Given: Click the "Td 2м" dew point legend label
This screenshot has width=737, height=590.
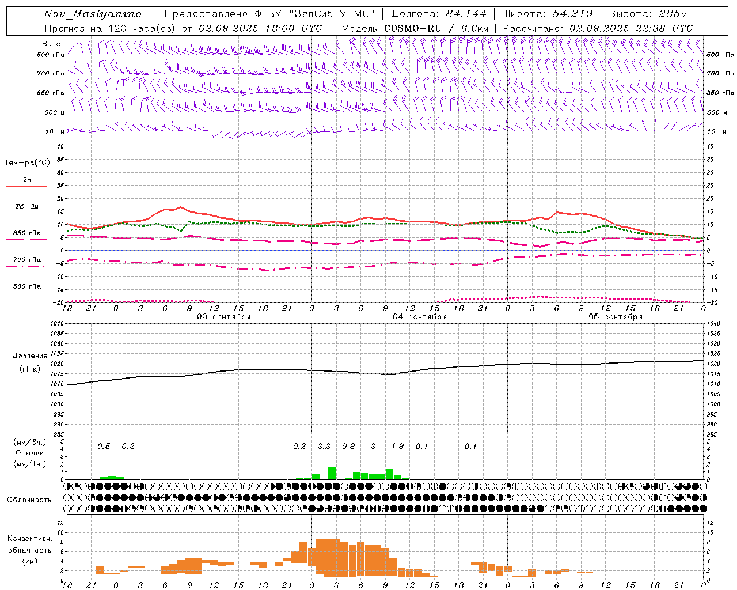Looking at the screenshot, I should click(26, 206).
